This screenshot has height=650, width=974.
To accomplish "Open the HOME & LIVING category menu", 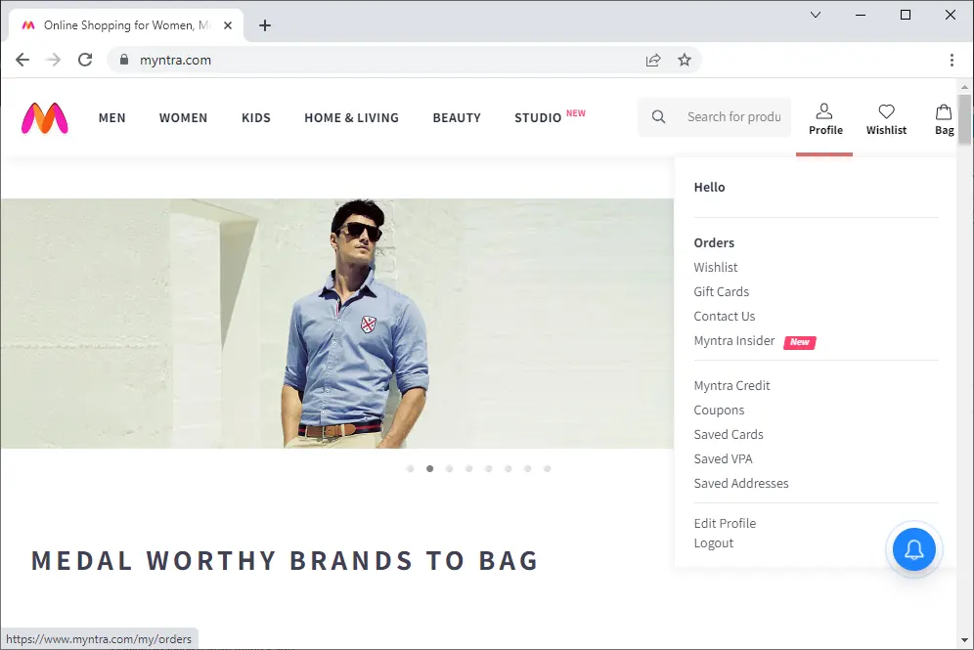I will click(352, 118).
